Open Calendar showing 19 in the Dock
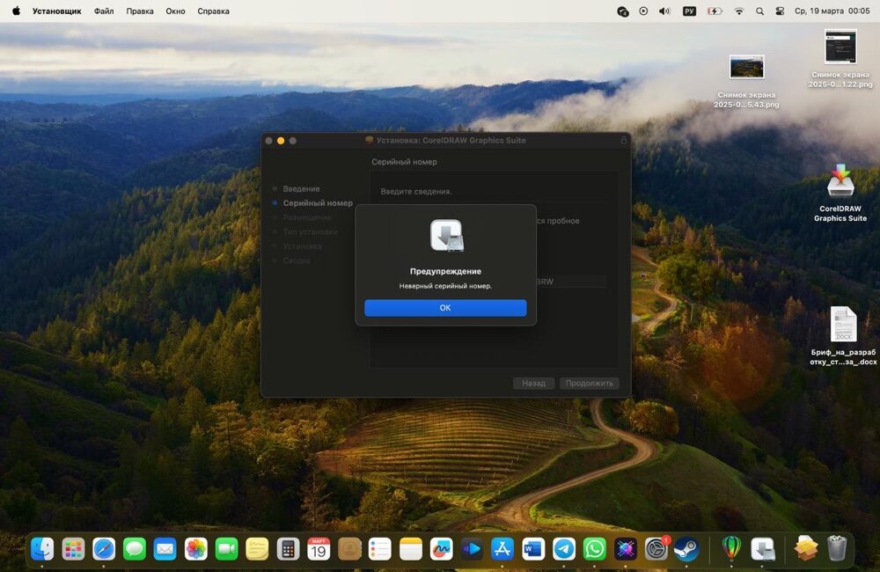This screenshot has height=572, width=880. click(x=319, y=549)
